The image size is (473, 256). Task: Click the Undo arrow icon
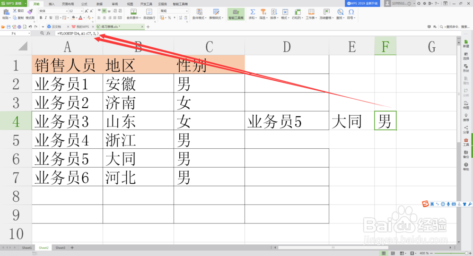tap(30, 27)
